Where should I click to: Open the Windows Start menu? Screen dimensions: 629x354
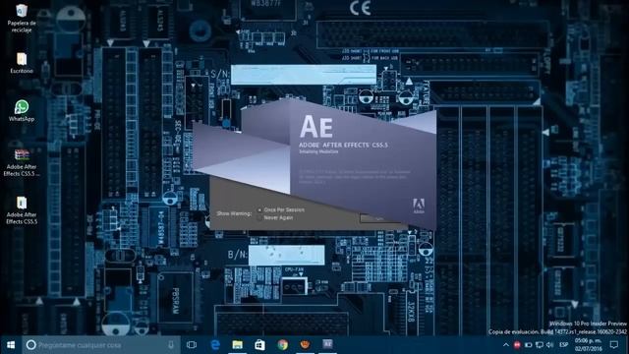pos(11,345)
